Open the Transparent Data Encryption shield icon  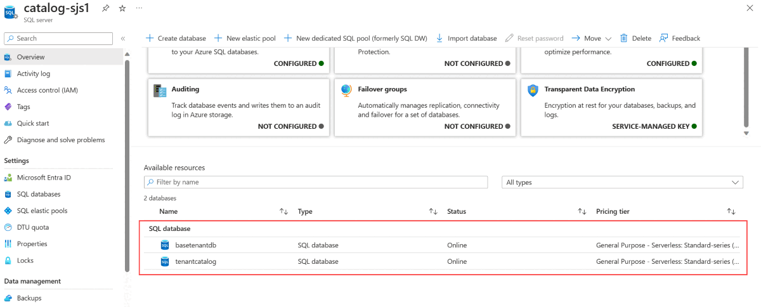coord(533,90)
